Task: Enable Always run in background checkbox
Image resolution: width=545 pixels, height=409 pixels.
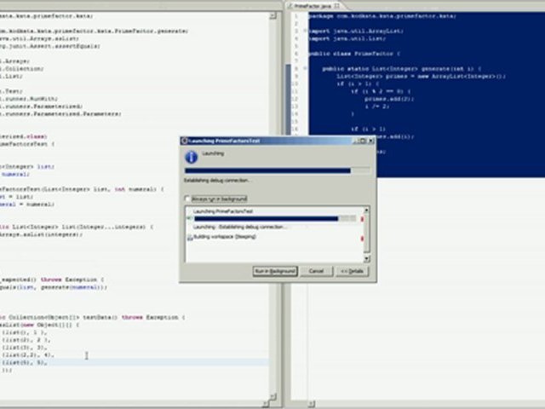Action: tap(188, 199)
